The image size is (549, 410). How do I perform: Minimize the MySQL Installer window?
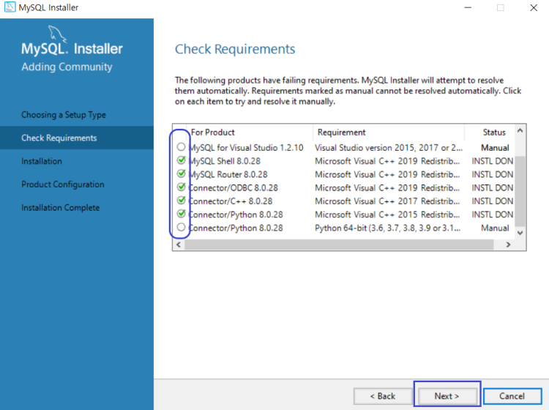(468, 7)
